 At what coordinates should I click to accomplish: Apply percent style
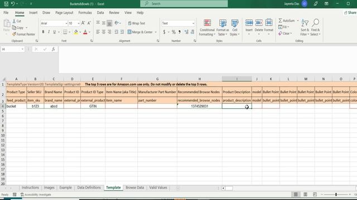[173, 32]
